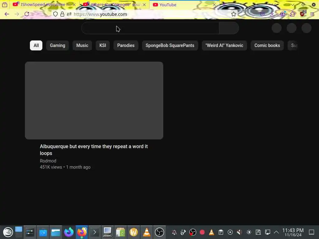Screen dimensions: 319x239
Task: Open VLC media player from taskbar
Action: pos(146,232)
